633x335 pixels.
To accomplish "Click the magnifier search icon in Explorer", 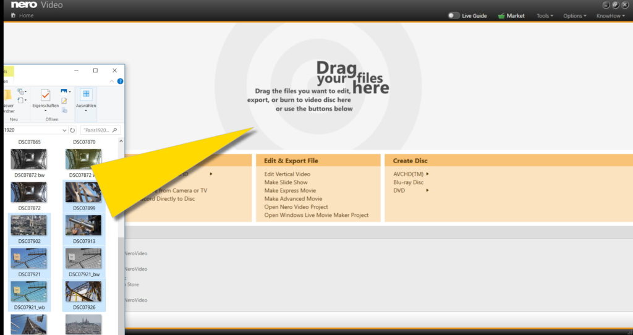I will [114, 130].
